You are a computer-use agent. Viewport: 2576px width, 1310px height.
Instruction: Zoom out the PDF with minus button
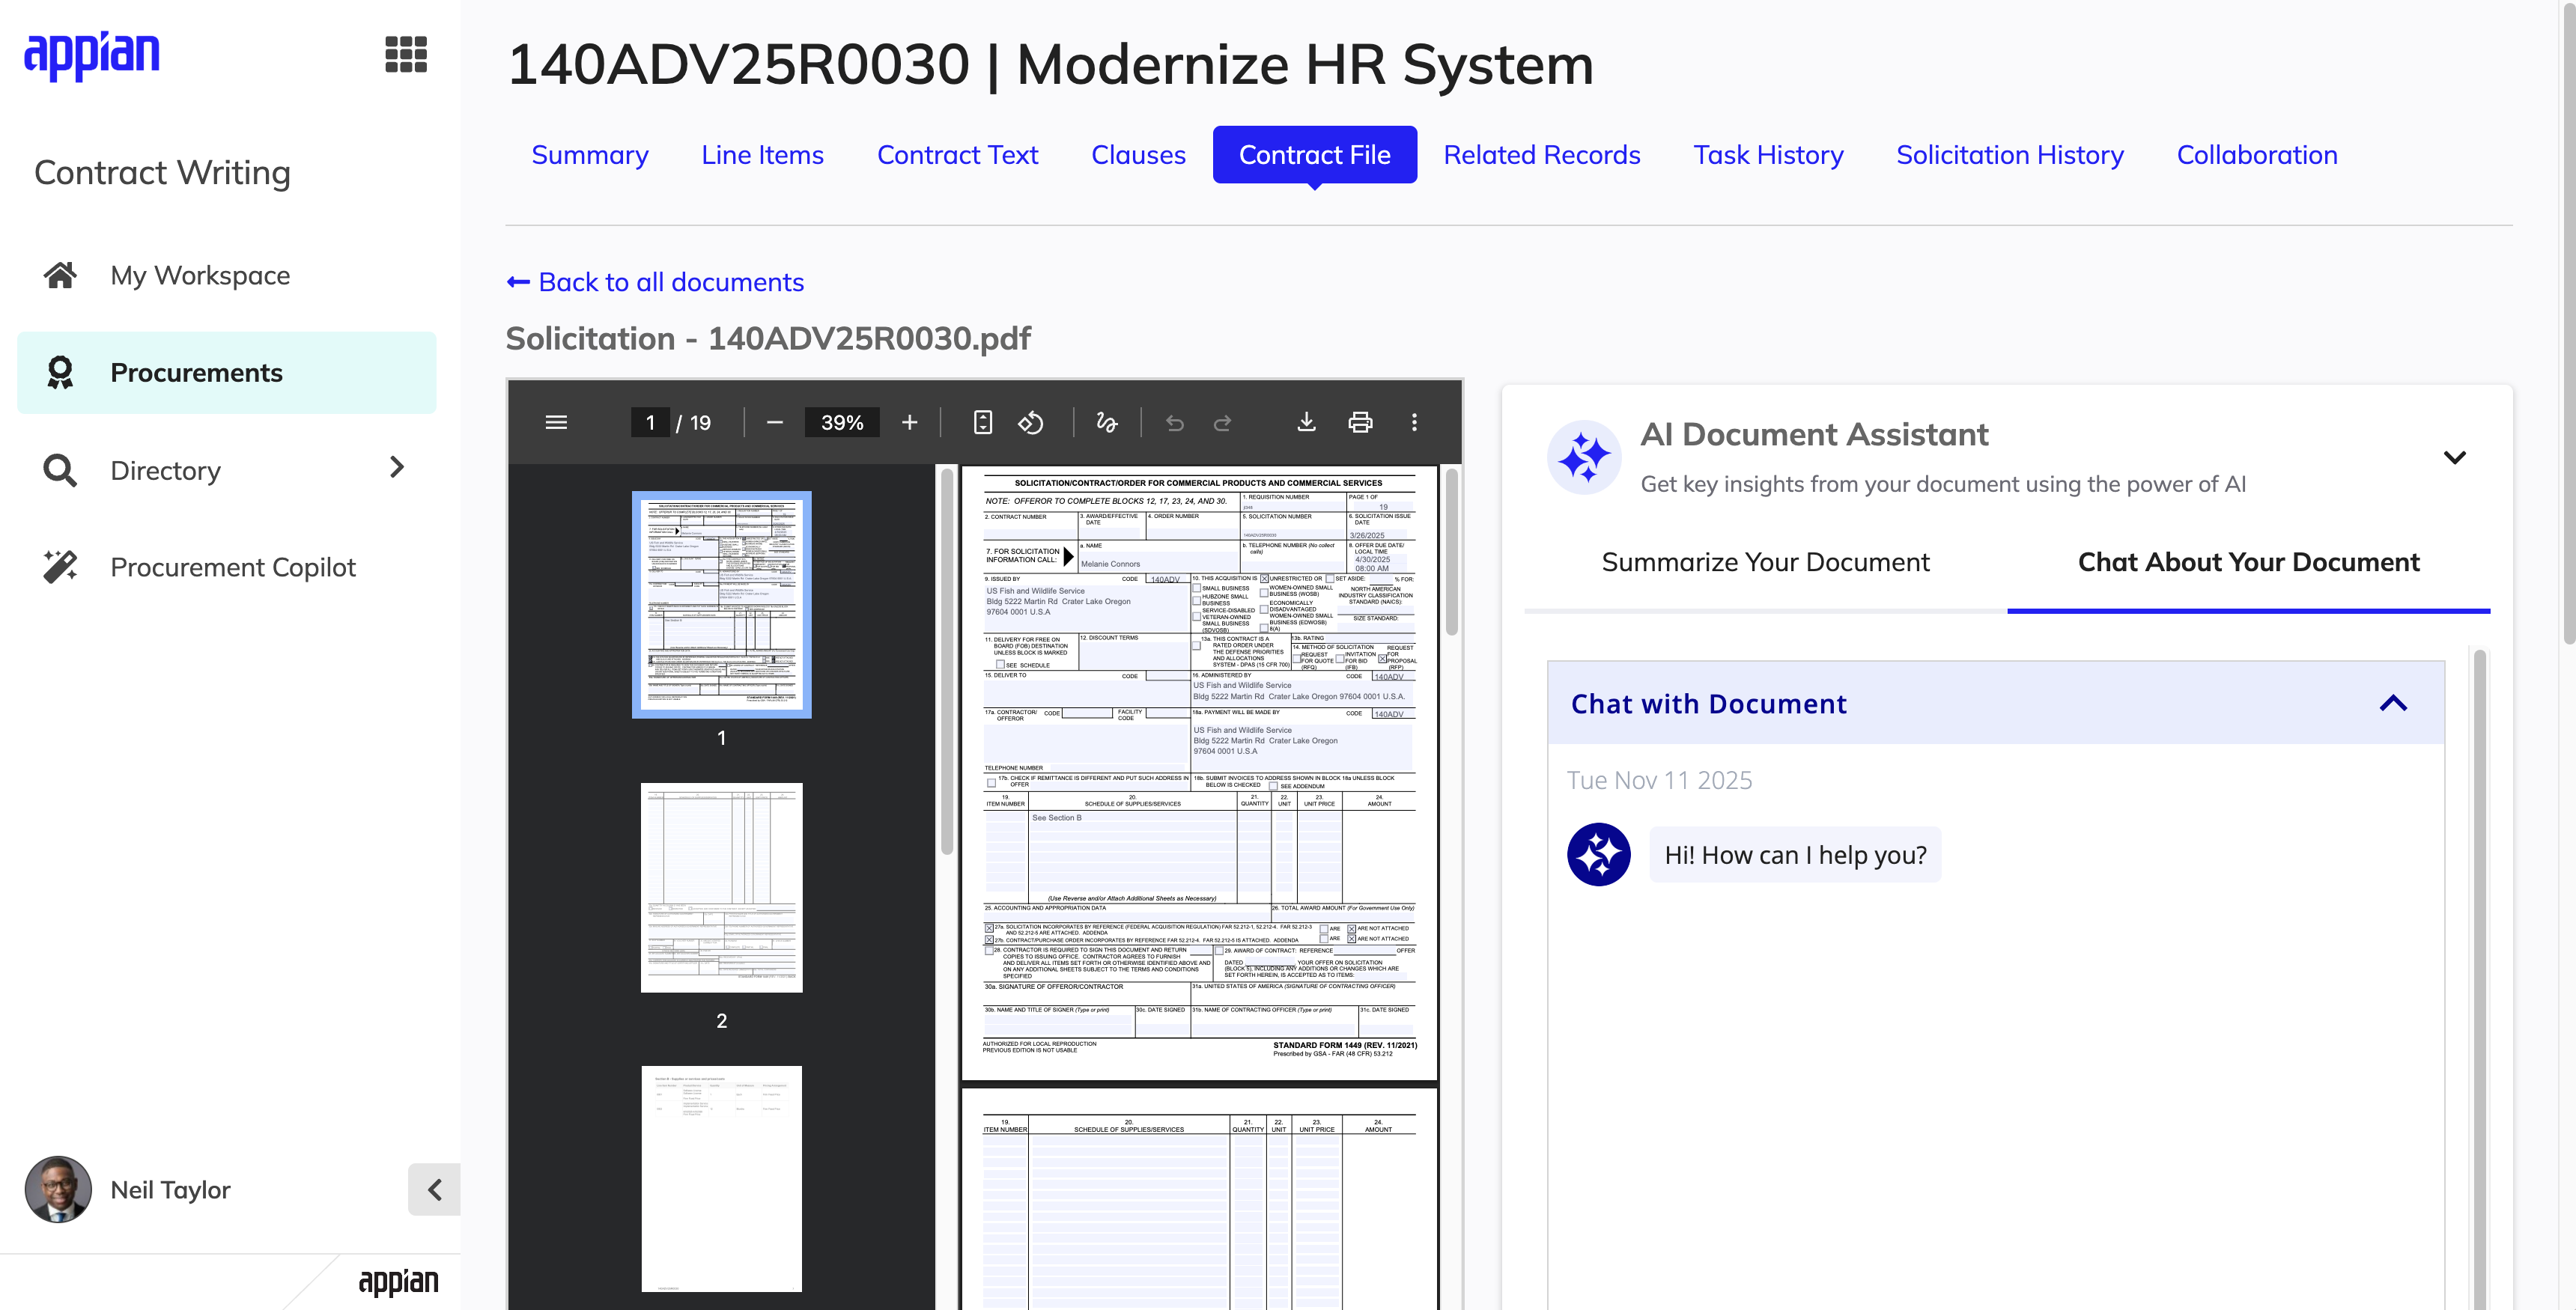click(x=774, y=422)
